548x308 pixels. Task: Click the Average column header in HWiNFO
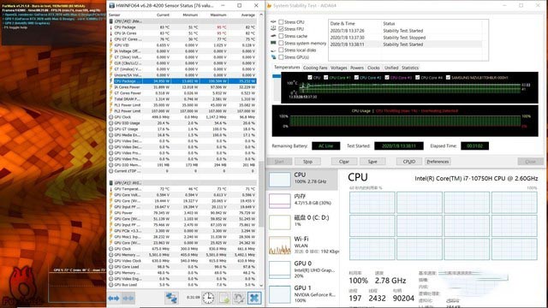click(247, 15)
